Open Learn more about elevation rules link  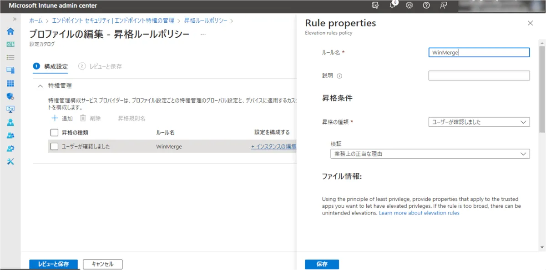point(419,213)
